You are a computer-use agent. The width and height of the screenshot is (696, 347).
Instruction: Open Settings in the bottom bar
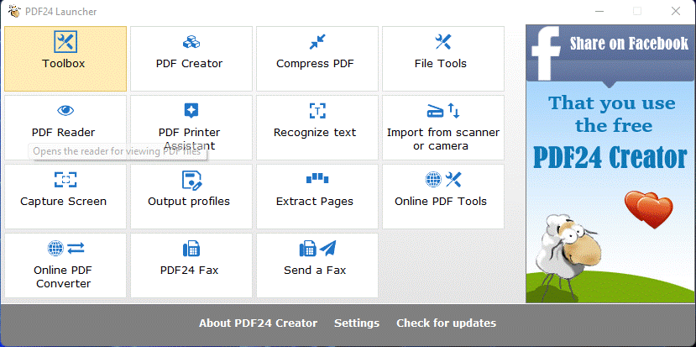point(357,323)
